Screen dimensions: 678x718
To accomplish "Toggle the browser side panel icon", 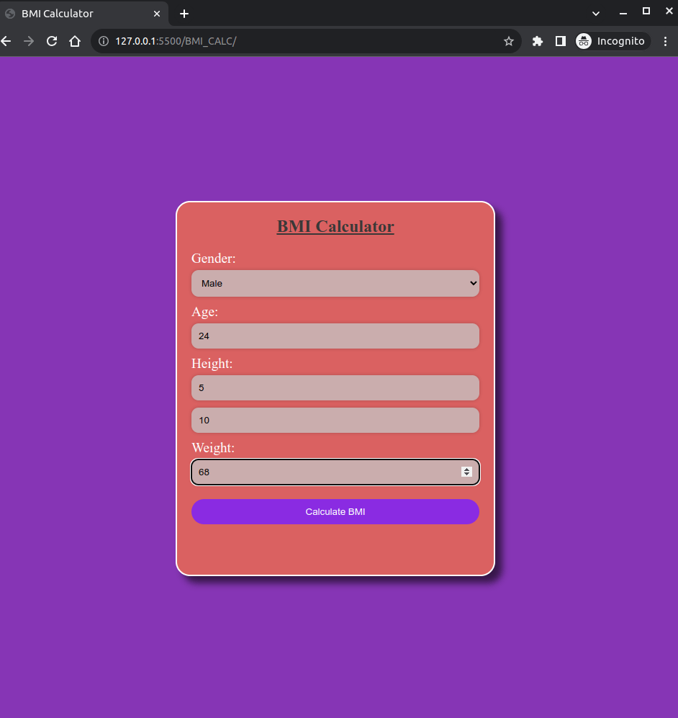I will [561, 41].
